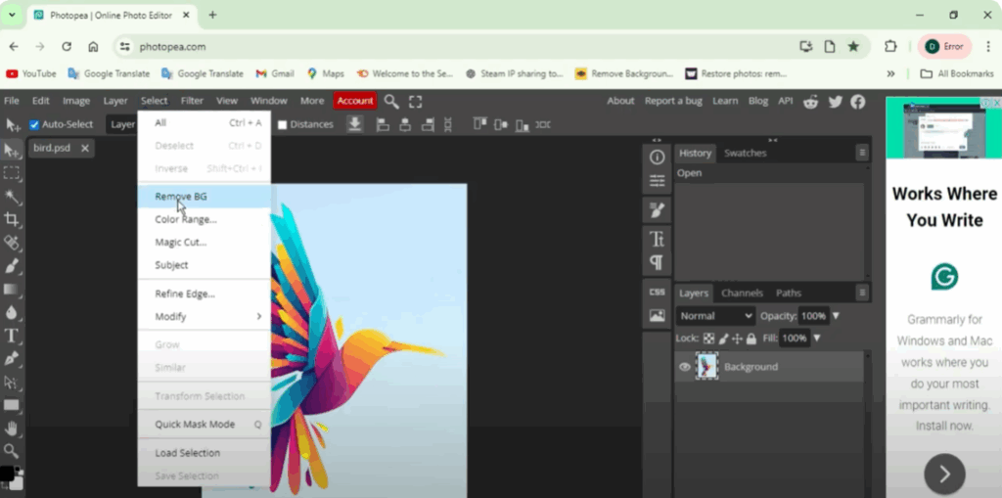
Task: Pick the Hand tool
Action: [12, 429]
